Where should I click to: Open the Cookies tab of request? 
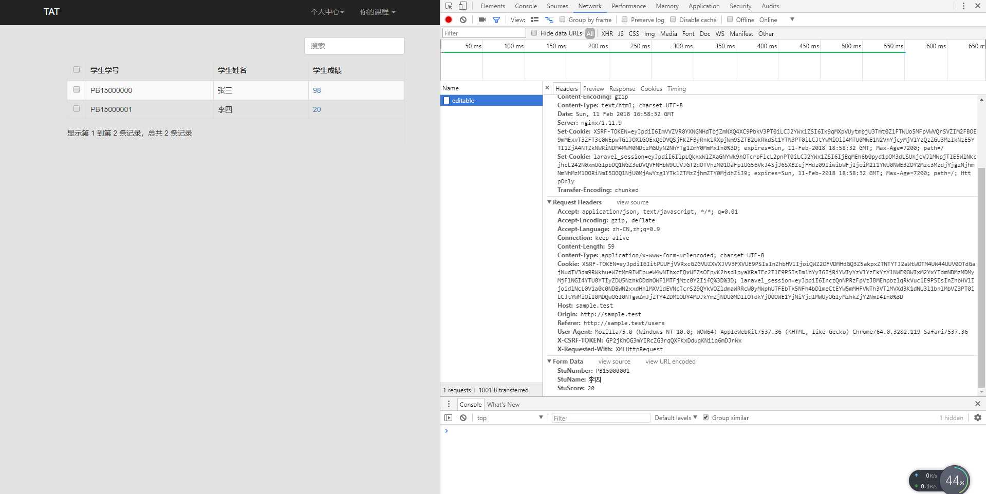tap(651, 89)
